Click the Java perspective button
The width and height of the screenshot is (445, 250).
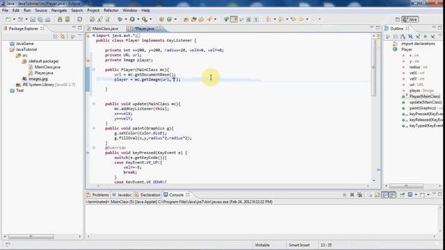[x=410, y=19]
